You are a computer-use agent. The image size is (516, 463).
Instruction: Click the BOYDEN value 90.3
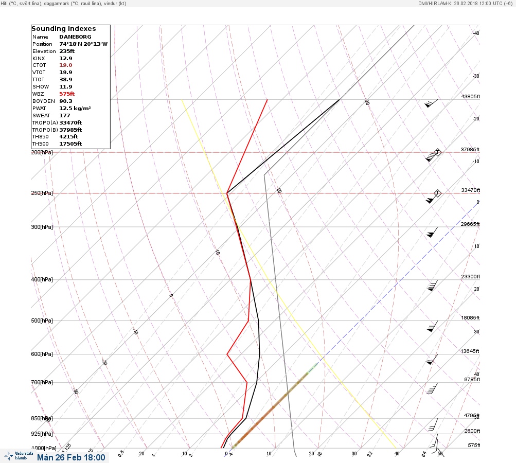click(66, 101)
